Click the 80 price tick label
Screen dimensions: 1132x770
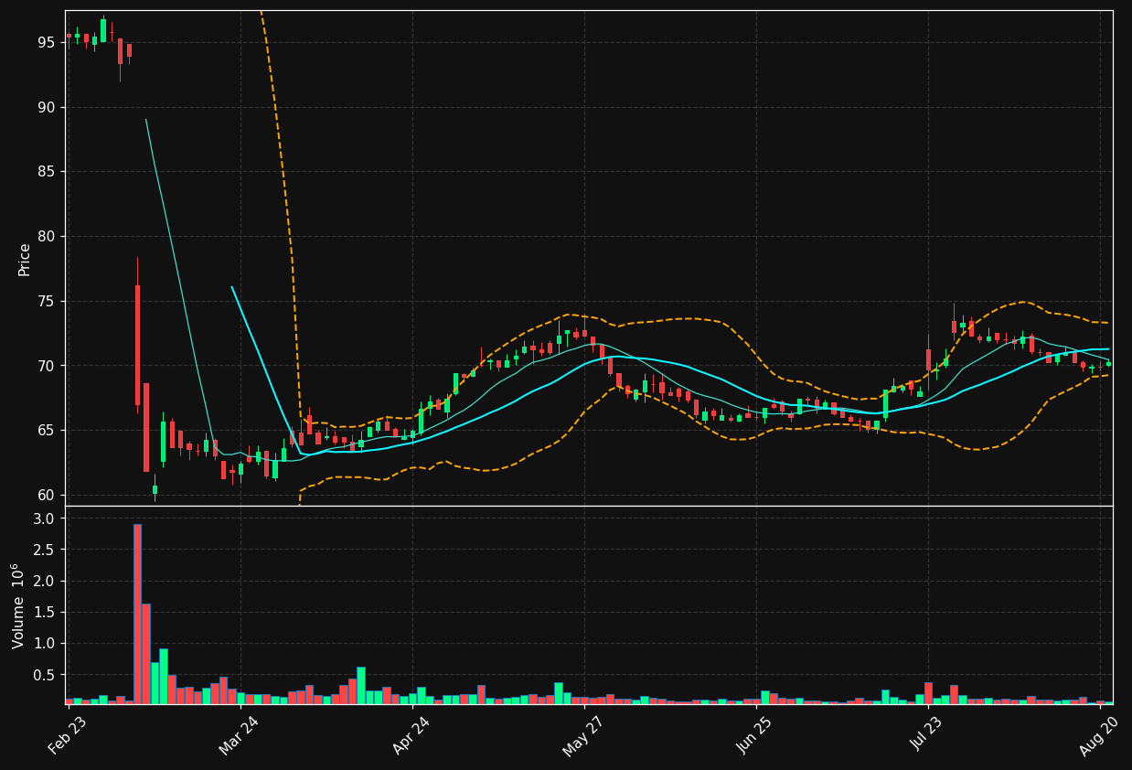tap(48, 237)
